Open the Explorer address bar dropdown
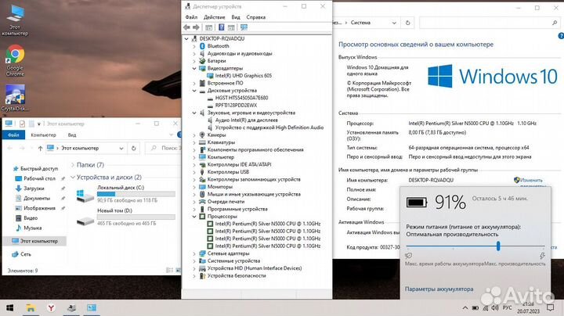This screenshot has height=316, width=564. (x=121, y=148)
